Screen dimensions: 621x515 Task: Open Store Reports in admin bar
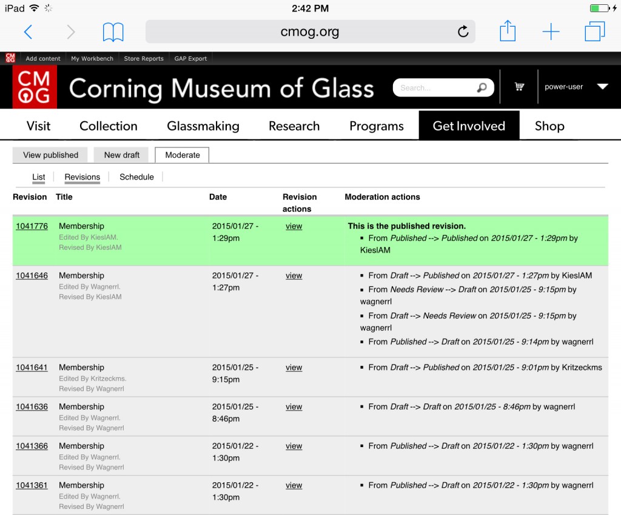pos(144,58)
